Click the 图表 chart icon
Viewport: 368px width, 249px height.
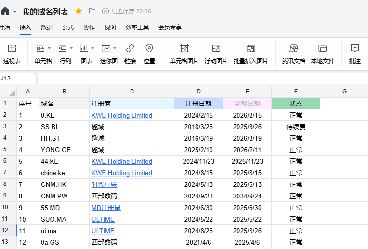click(84, 48)
